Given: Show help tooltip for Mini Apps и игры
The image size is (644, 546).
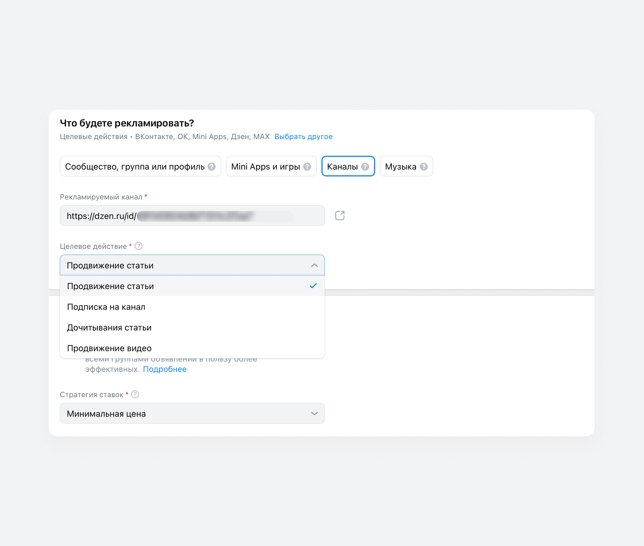Looking at the screenshot, I should pos(307,167).
